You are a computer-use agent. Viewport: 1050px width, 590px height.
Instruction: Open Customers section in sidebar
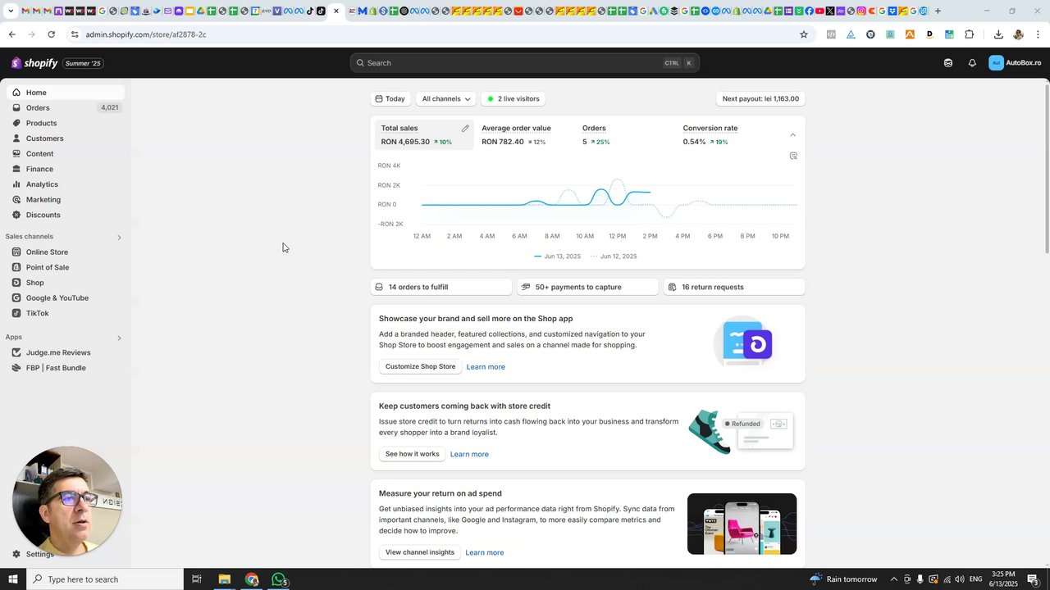tap(64, 138)
